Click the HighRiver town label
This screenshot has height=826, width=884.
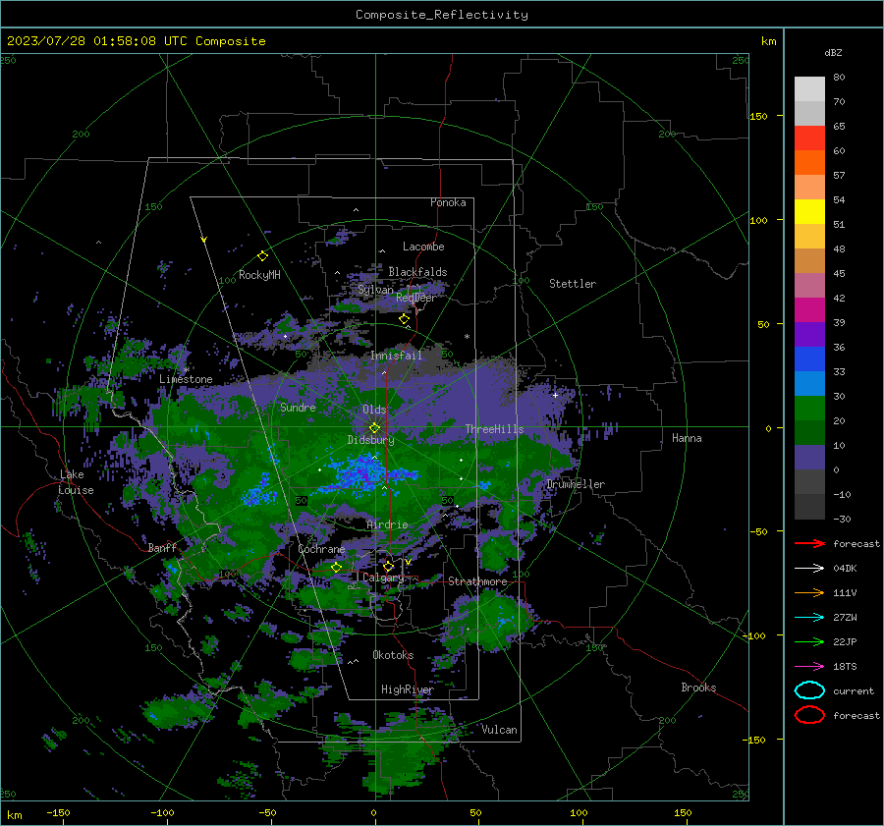[x=408, y=689]
